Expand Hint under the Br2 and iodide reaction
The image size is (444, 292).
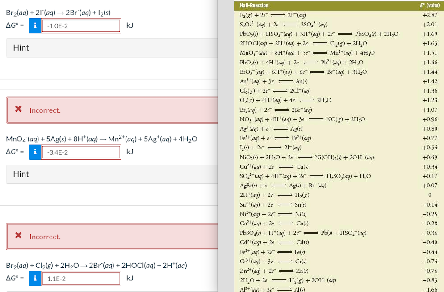(112, 48)
